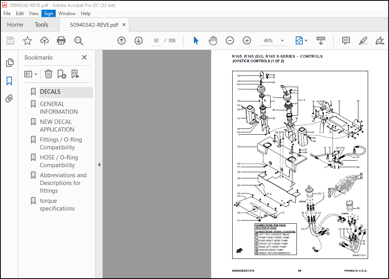Open the scrolling mode keyboard icon
The height and width of the screenshot is (279, 389).
click(321, 41)
